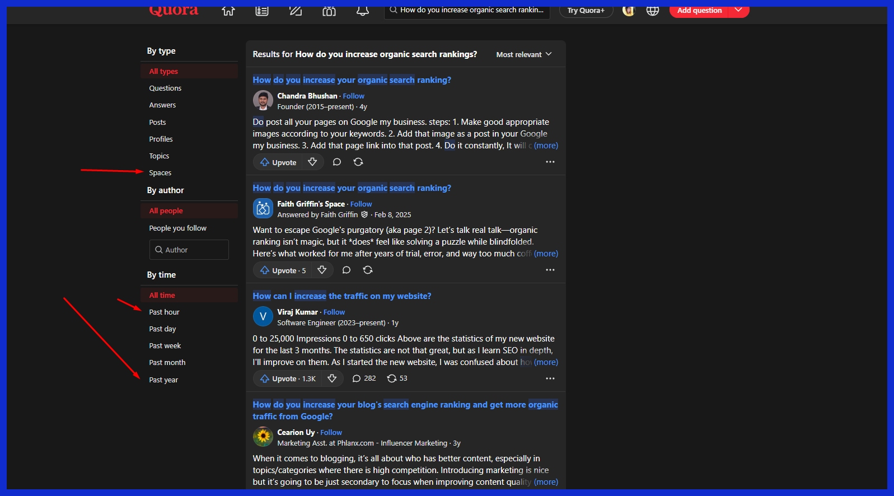
Task: Click the Try Quora+ button
Action: 586,11
